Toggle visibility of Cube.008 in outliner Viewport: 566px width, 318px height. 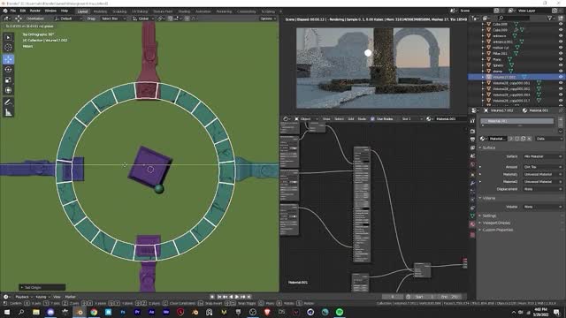[561, 24]
